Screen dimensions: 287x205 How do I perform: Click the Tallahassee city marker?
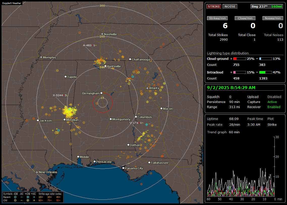pyautogui.click(x=149, y=163)
